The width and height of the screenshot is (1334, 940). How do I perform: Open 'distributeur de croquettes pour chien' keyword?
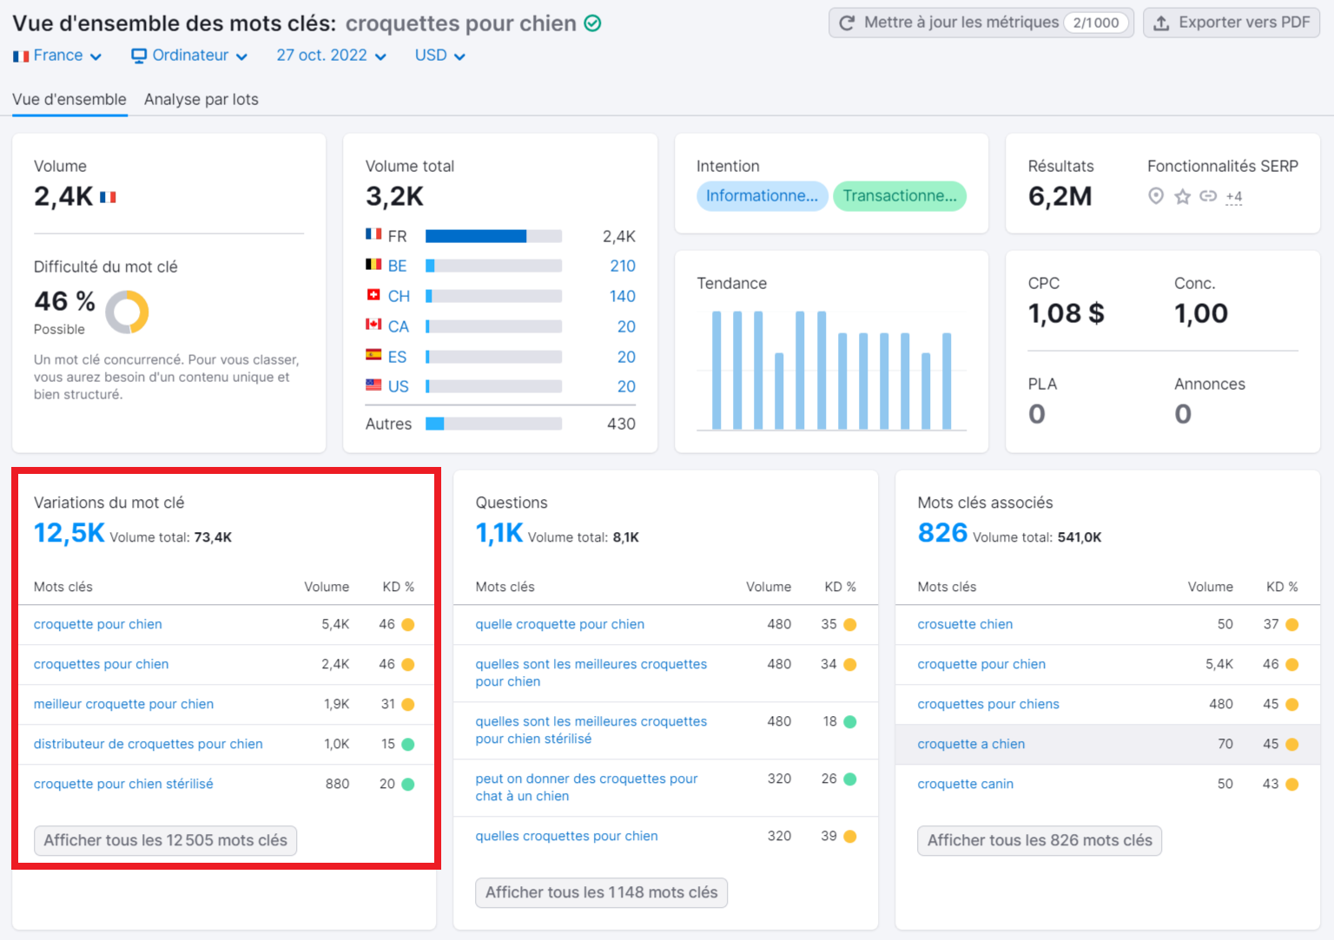click(148, 744)
